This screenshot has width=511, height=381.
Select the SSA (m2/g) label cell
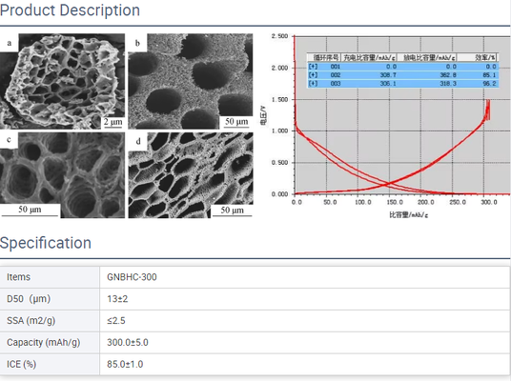pyautogui.click(x=50, y=321)
